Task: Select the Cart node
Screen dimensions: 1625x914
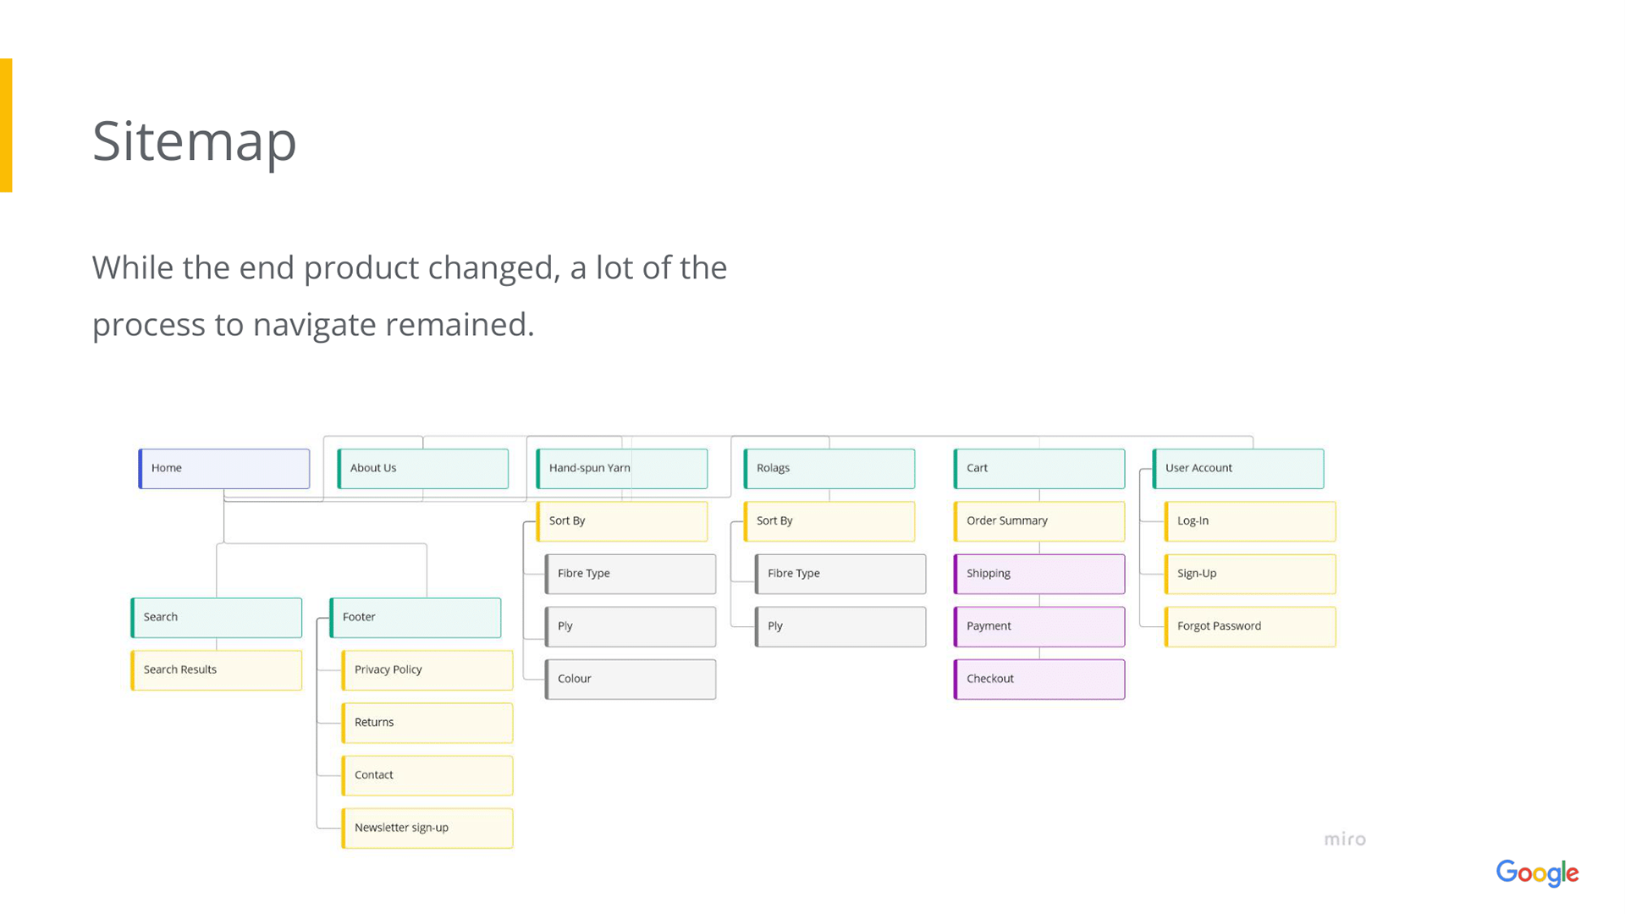Action: tap(1039, 468)
